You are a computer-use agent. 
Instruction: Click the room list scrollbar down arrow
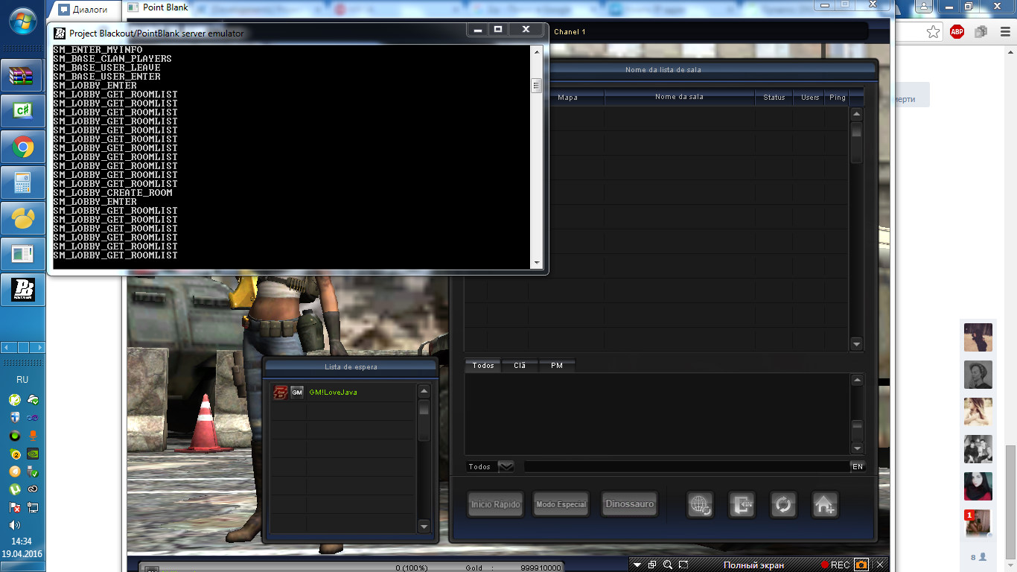pyautogui.click(x=856, y=344)
